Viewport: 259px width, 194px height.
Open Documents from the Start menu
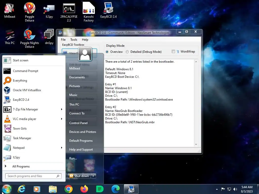(77, 77)
